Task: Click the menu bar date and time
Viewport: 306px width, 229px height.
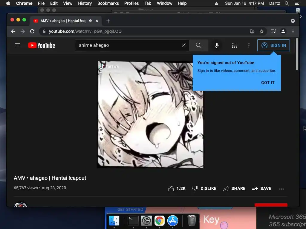Action: point(244,3)
